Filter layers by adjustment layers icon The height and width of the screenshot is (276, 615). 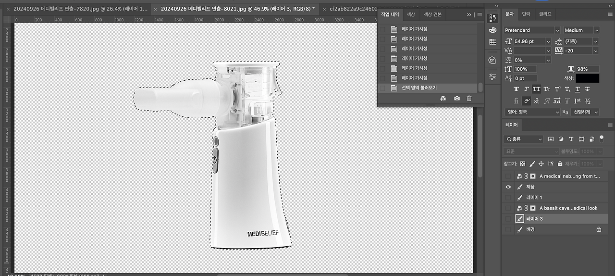[x=561, y=139]
